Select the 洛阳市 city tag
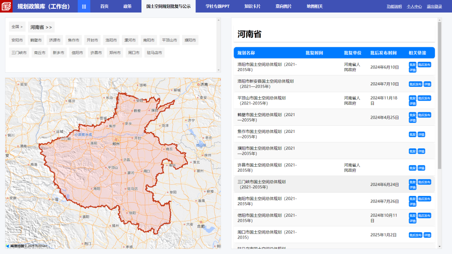Screen dimensions: 452x254 [111, 40]
